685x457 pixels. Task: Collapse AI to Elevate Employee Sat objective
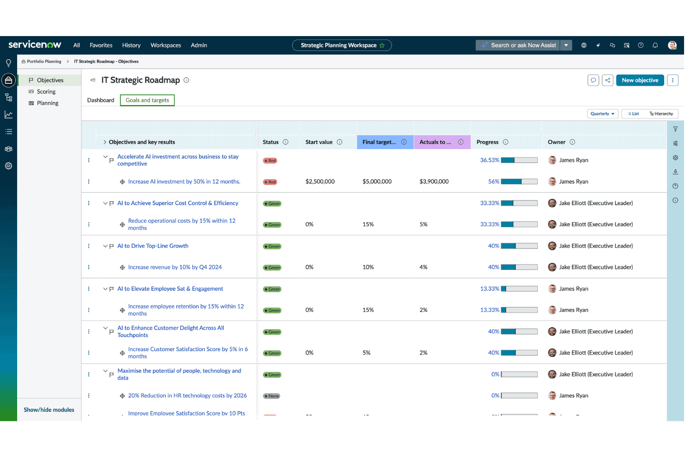tap(105, 289)
